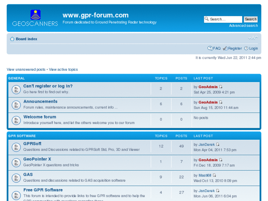Image resolution: width=268 pixels, height=201 pixels.
Task: Click forum icon beside GeoPointer X
Action: [x=16, y=163]
